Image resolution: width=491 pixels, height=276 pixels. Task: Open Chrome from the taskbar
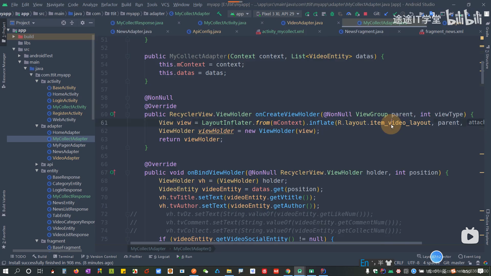point(288,271)
